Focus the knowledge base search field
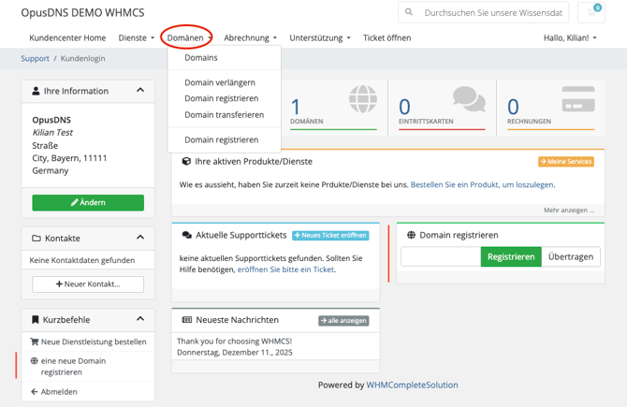The width and height of the screenshot is (627, 407). tap(493, 13)
